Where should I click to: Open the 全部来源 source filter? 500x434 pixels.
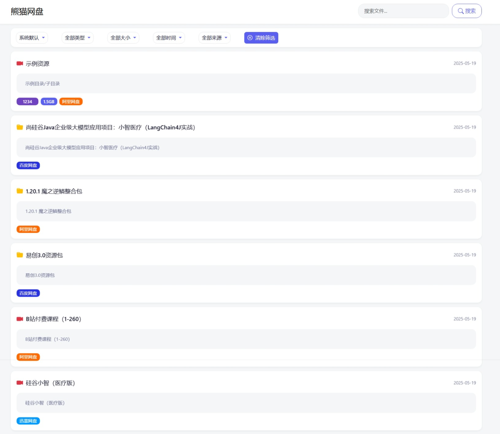click(214, 38)
